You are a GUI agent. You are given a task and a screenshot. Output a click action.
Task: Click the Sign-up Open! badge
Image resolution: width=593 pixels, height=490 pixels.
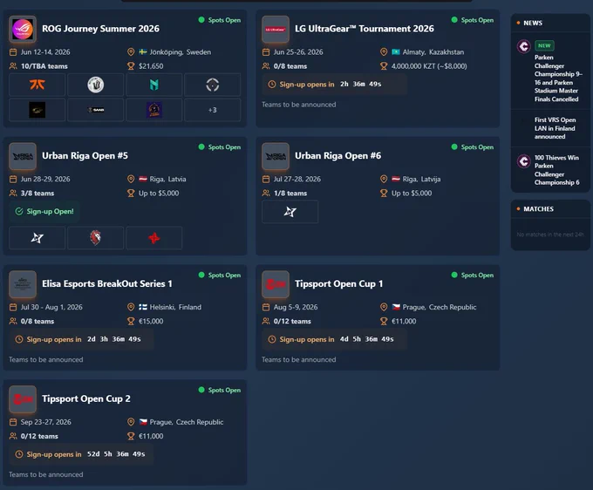tap(44, 211)
